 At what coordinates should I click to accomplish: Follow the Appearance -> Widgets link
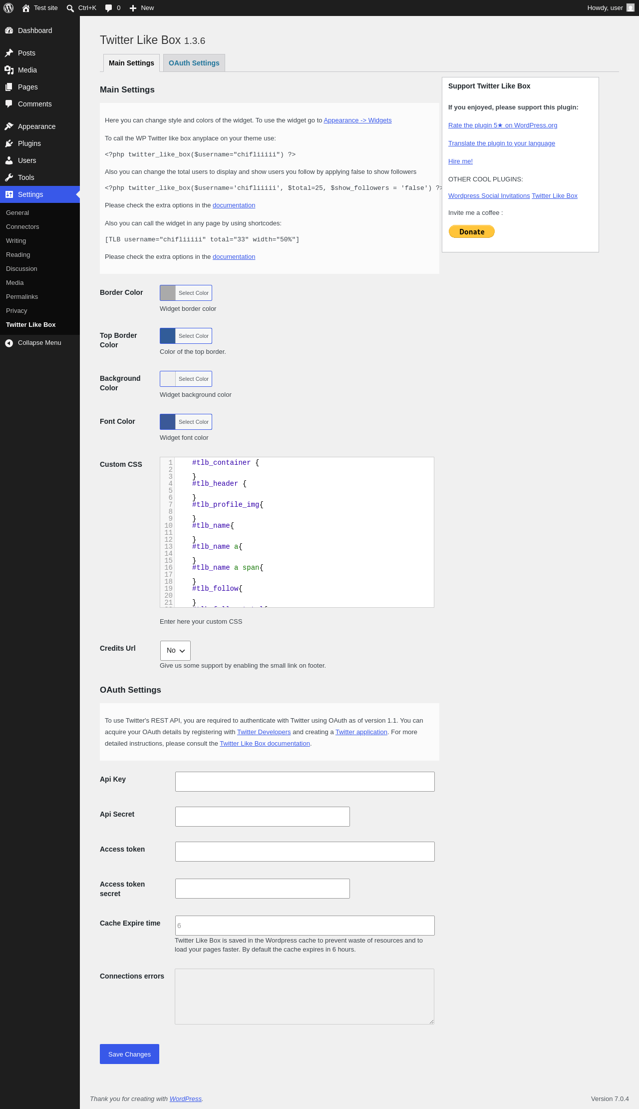[357, 120]
